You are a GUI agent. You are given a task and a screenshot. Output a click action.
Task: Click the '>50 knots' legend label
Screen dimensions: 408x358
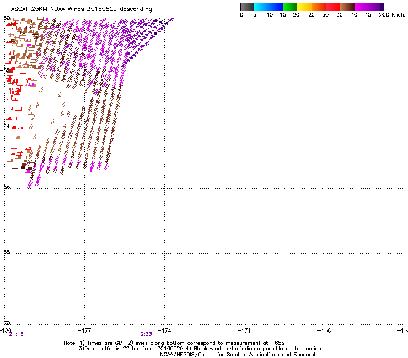[392, 15]
